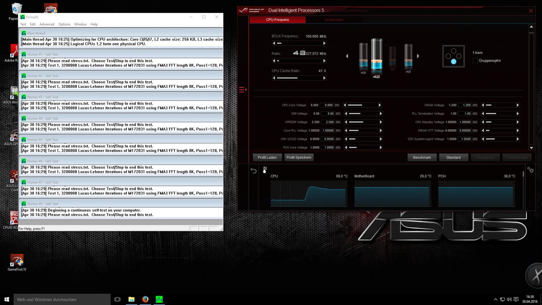Open the Window menu in Prime95
Image resolution: width=542 pixels, height=305 pixels.
80,24
